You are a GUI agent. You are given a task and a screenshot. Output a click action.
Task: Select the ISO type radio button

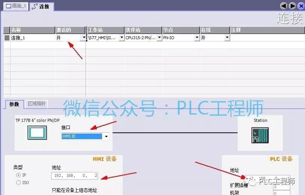[x=18, y=183]
